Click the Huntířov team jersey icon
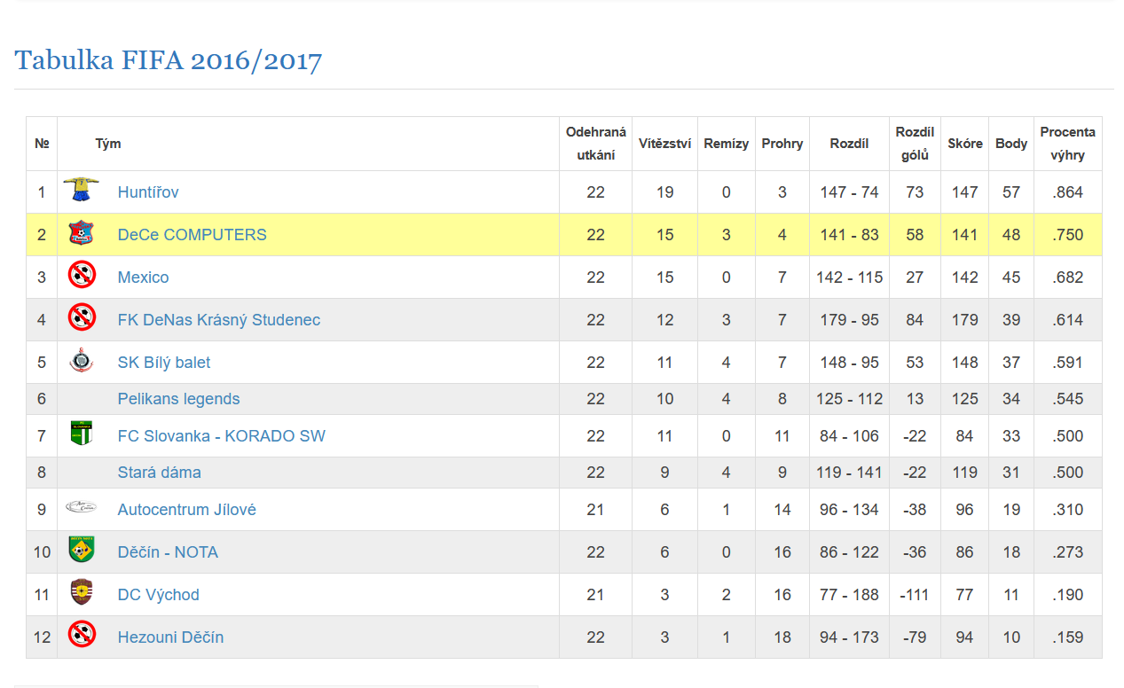 click(x=81, y=191)
